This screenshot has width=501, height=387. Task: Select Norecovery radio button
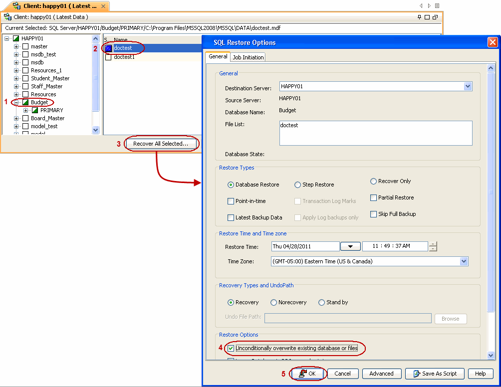(273, 302)
